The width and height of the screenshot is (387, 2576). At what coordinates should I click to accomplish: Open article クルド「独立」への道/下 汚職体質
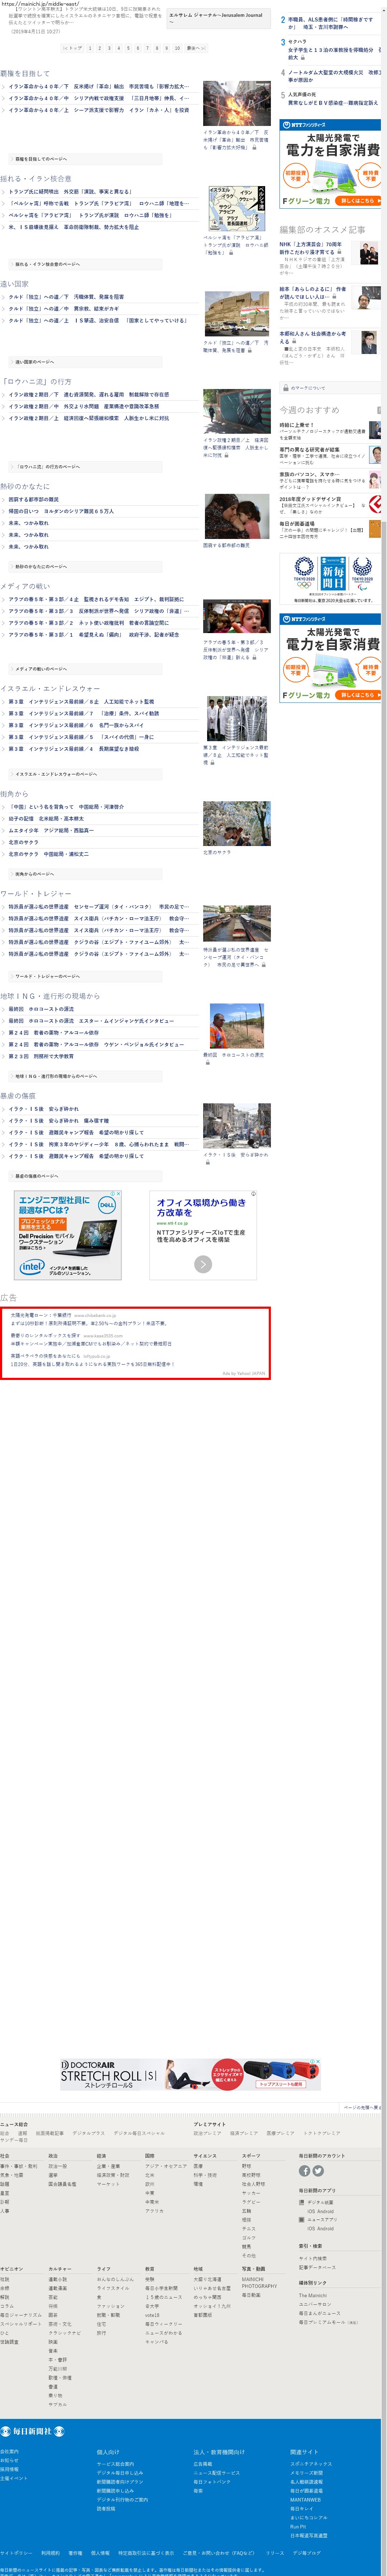(x=66, y=297)
